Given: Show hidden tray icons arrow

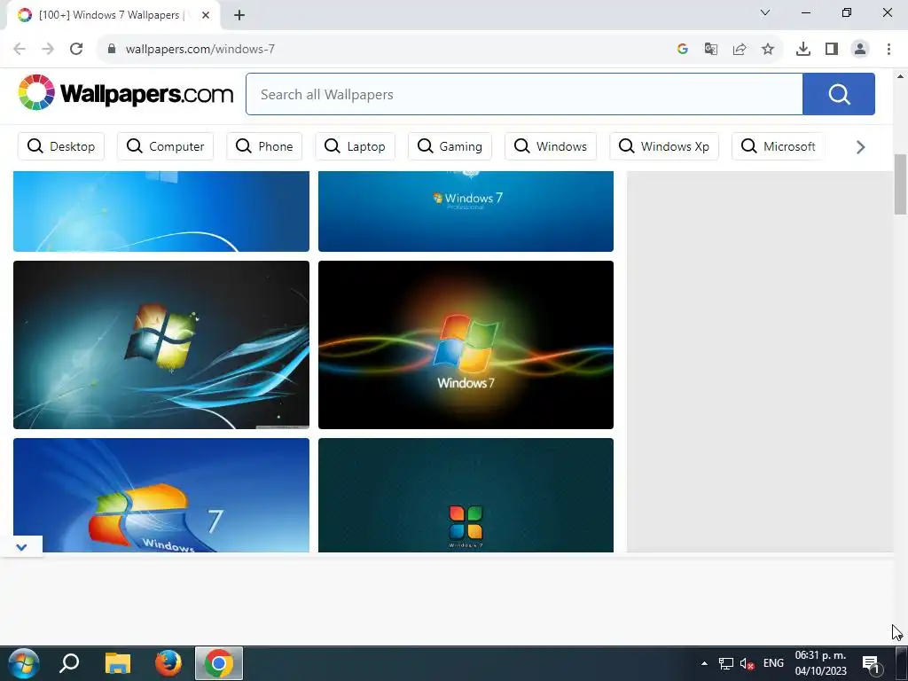Looking at the screenshot, I should pos(704,663).
